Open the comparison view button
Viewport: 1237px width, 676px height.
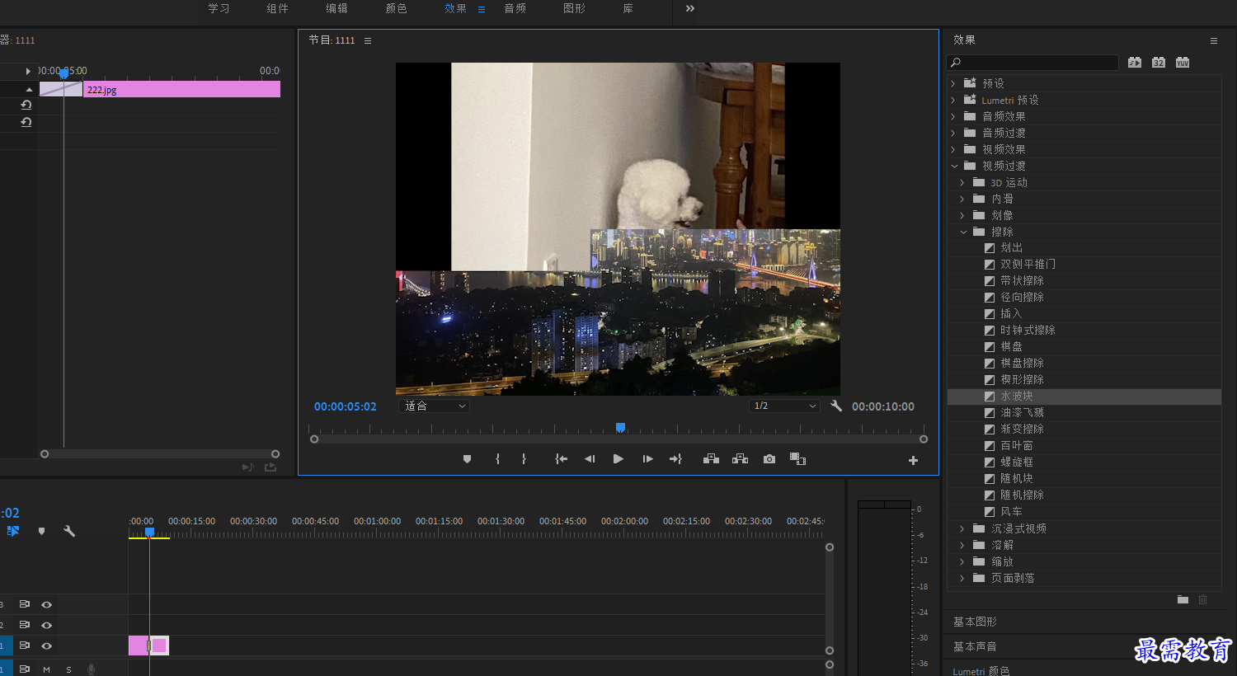797,459
